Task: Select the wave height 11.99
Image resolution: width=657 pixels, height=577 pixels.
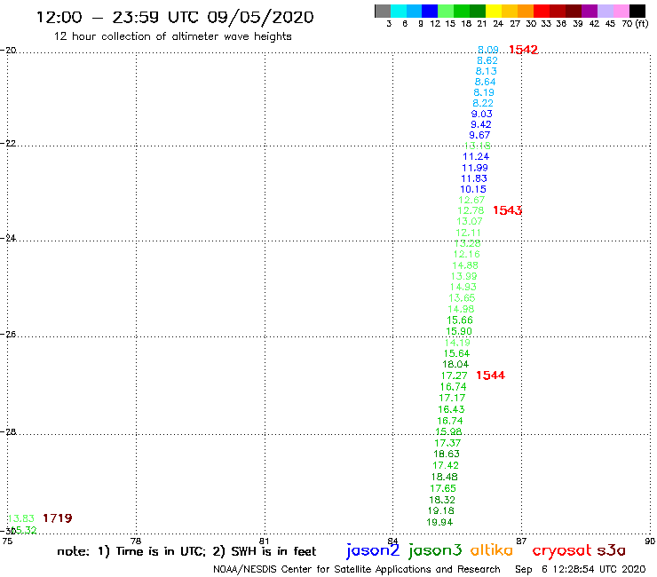Action: pyautogui.click(x=475, y=168)
